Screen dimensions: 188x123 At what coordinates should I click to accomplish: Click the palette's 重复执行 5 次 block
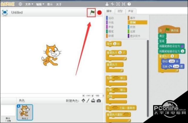click(116, 55)
